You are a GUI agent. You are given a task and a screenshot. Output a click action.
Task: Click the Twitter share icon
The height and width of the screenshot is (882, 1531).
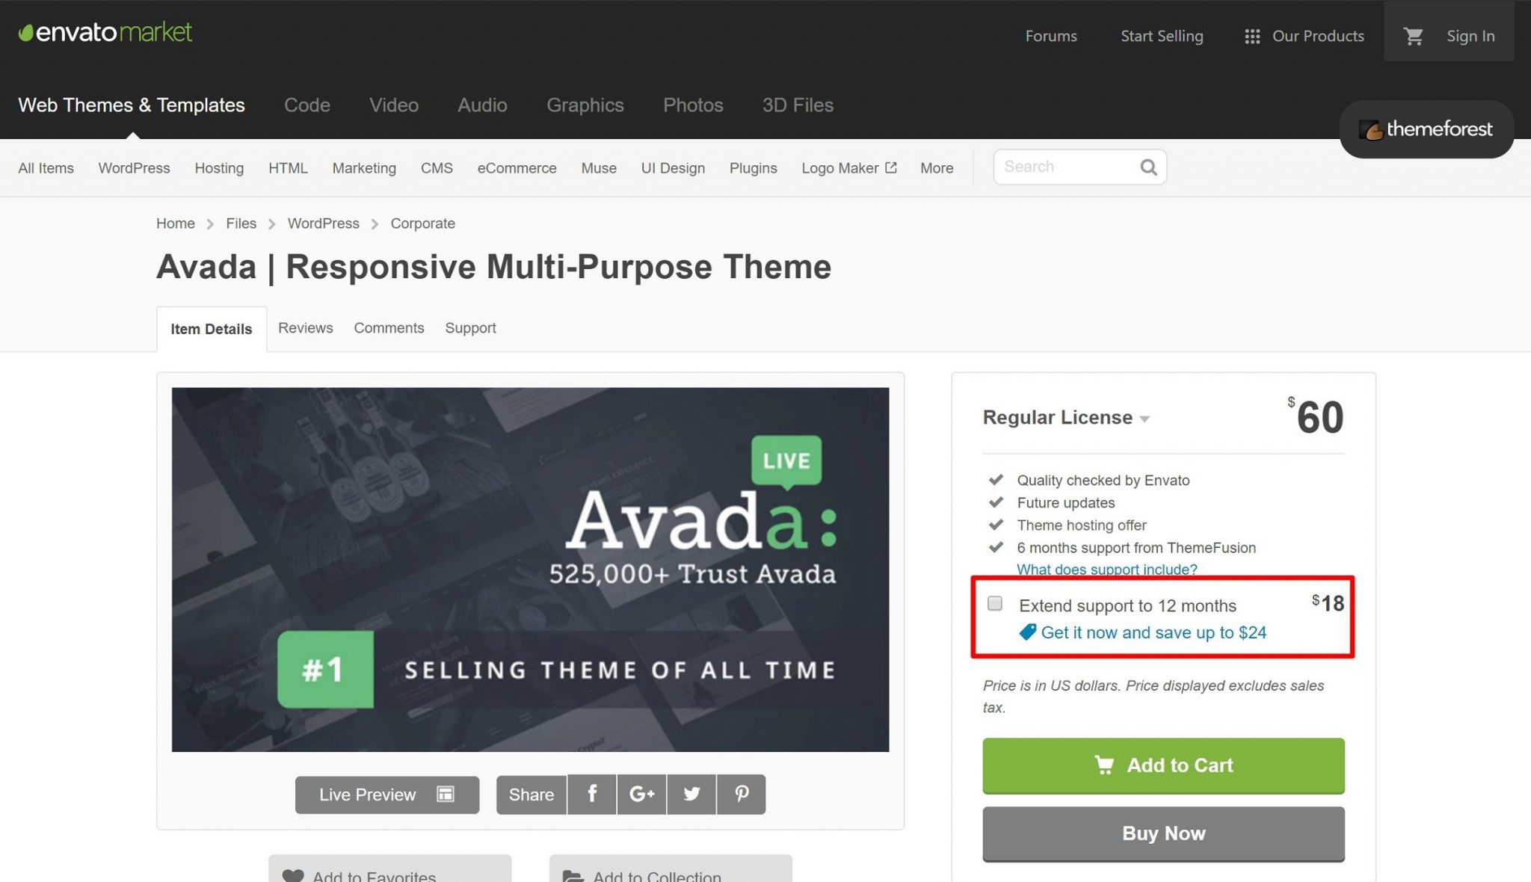point(691,794)
